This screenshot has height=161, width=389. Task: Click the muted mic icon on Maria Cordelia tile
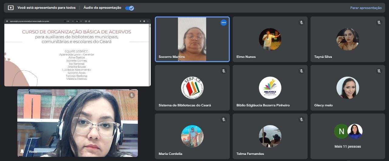point(223,119)
